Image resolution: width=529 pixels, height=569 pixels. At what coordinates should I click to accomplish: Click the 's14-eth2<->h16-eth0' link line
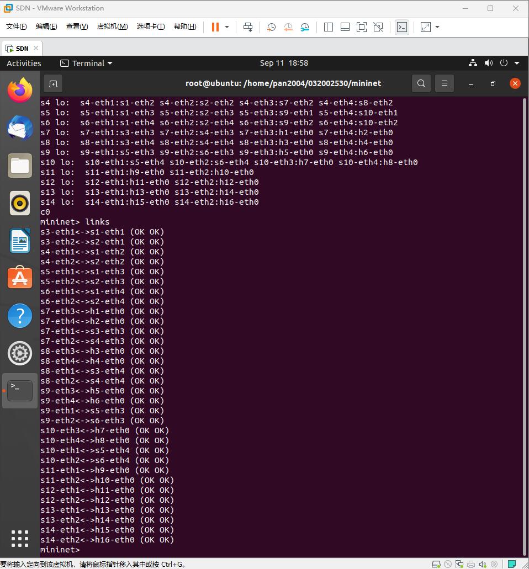pyautogui.click(x=107, y=540)
